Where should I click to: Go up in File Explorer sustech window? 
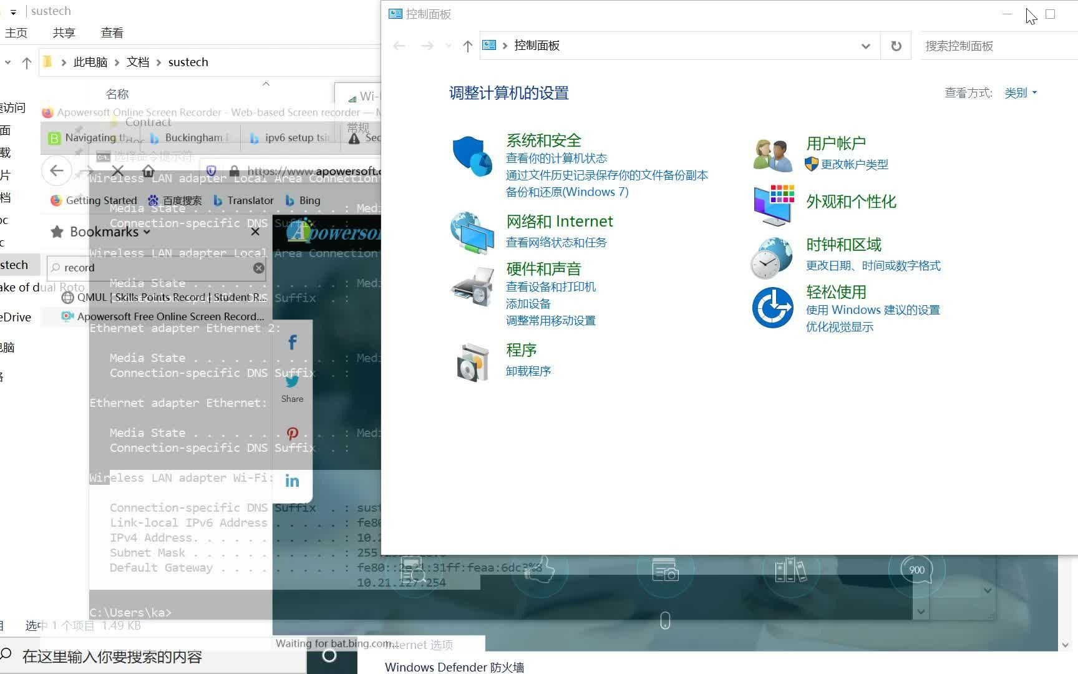point(26,62)
